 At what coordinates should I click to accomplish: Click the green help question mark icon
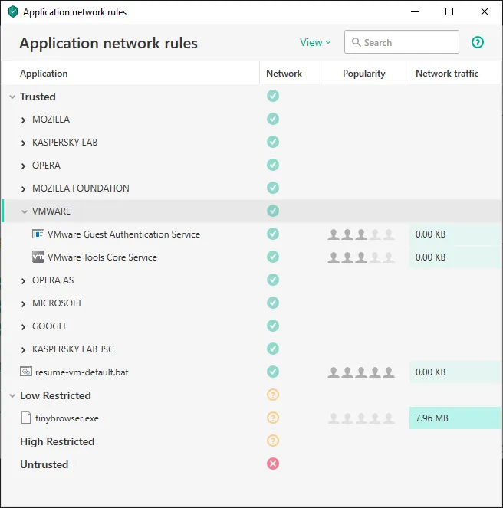pos(478,42)
